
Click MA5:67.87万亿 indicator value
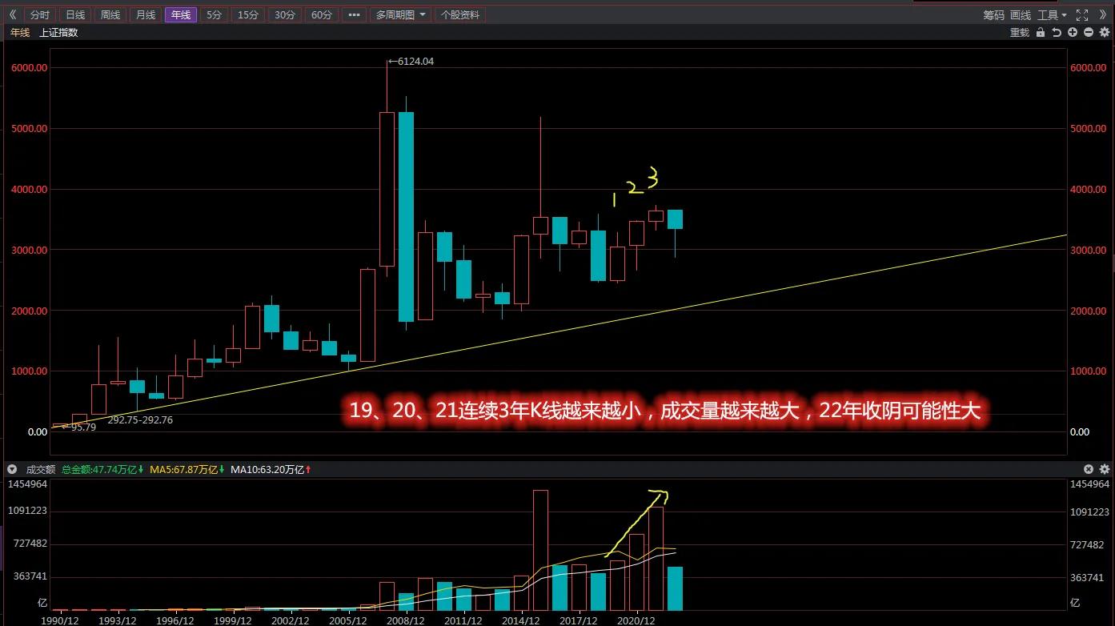click(x=187, y=470)
